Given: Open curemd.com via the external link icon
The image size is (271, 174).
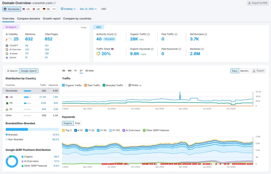Looking at the screenshot, I should (x=55, y=3).
